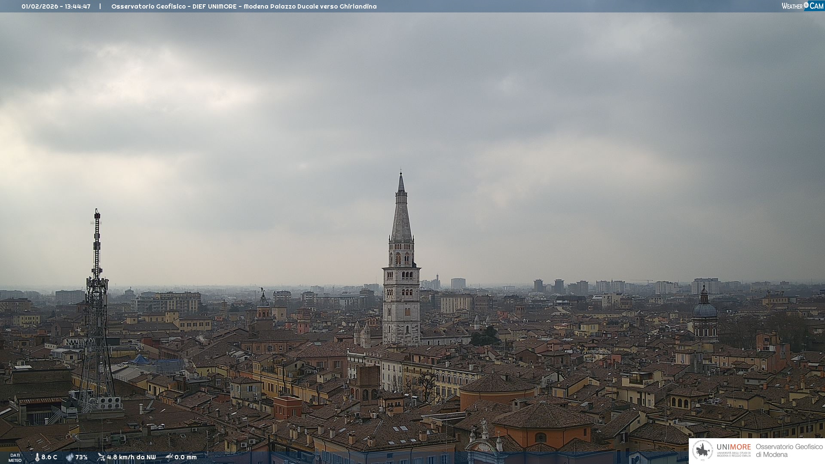Click the thermometer temperature icon
This screenshot has height=464, width=825.
pyautogui.click(x=37, y=457)
